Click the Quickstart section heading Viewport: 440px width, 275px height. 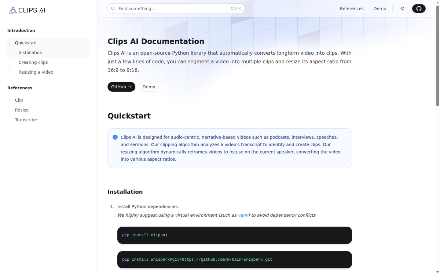(129, 116)
